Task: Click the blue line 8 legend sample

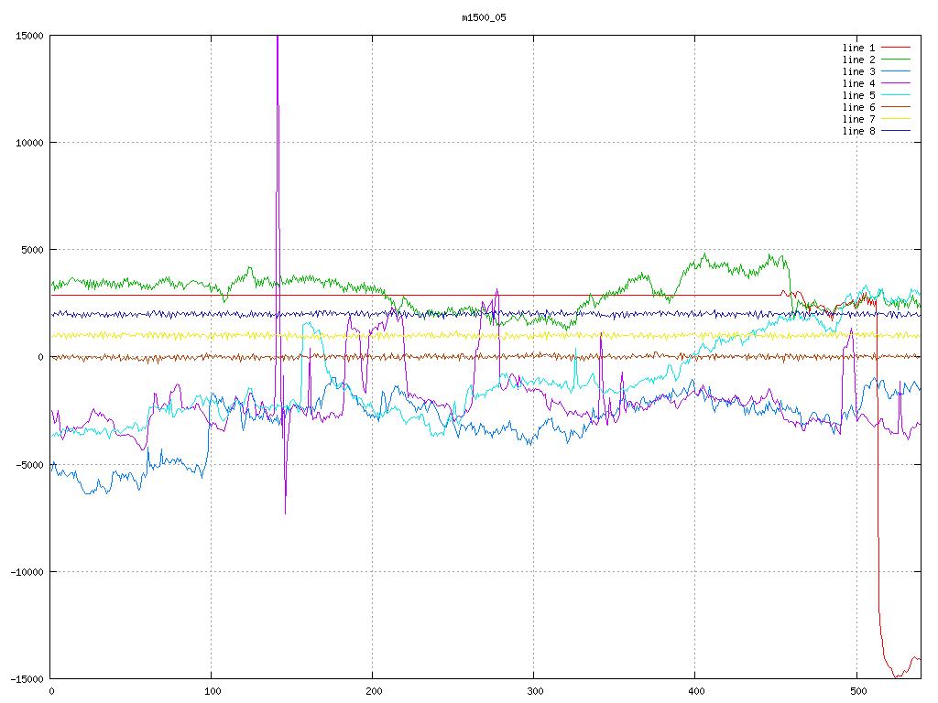Action: 897,131
